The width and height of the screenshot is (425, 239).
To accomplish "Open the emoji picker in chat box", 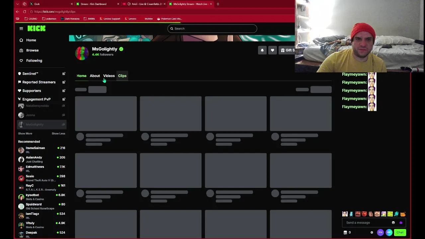I will [393, 223].
